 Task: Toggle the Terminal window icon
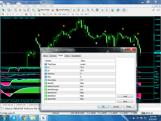(29, 10)
